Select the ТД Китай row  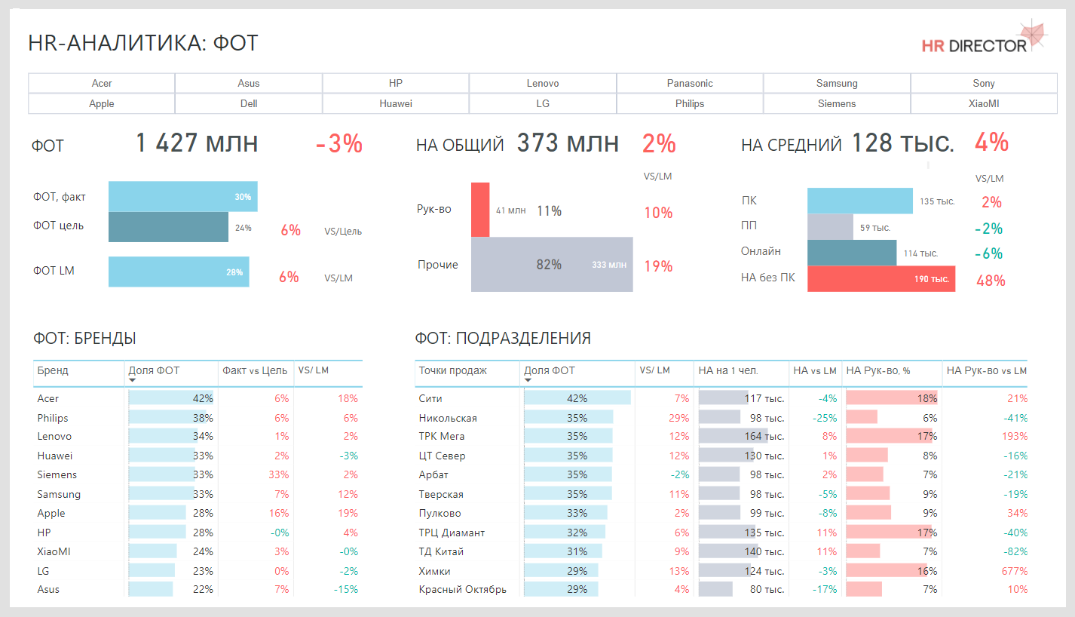click(721, 551)
